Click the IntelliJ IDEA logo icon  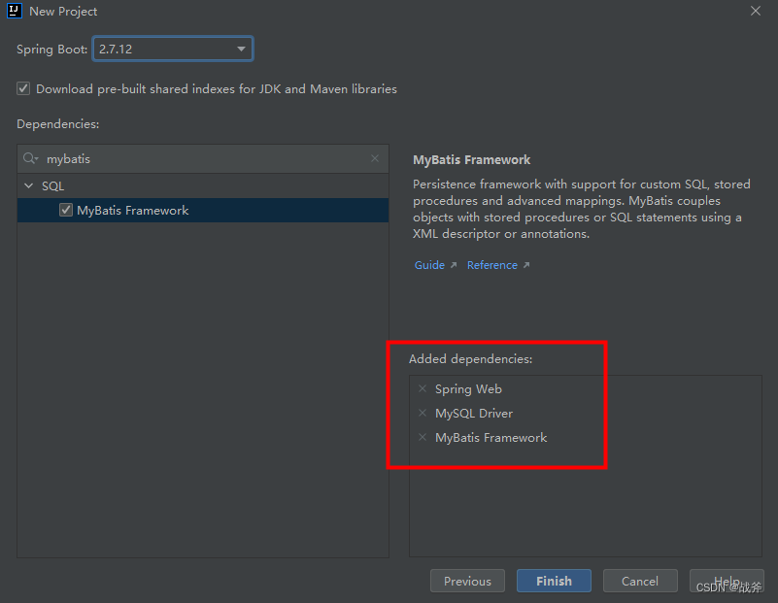[14, 11]
